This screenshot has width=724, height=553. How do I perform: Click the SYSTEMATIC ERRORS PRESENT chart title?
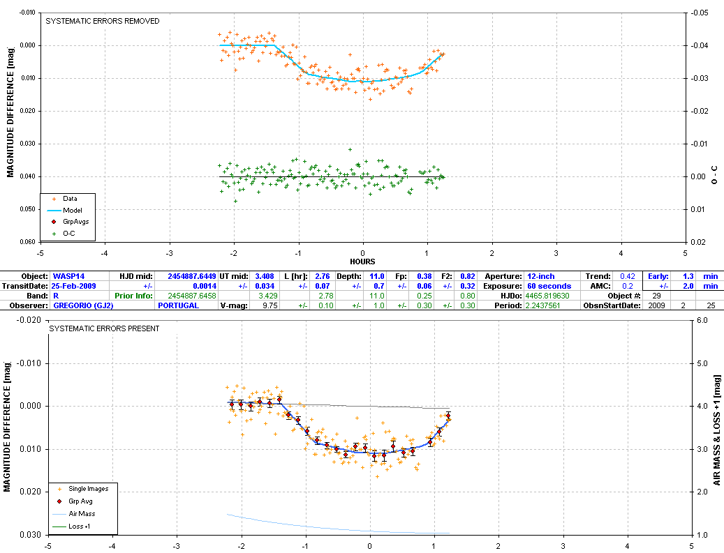click(103, 328)
